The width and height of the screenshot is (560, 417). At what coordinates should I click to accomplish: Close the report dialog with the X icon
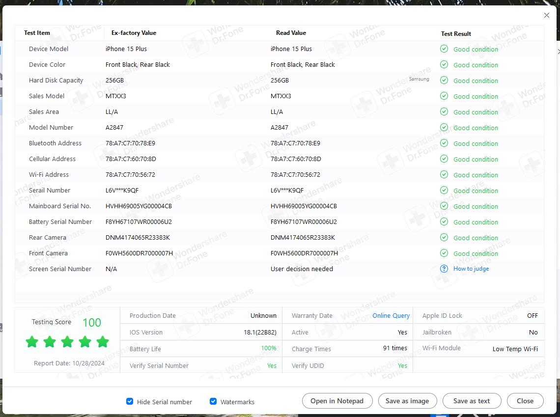pos(547,15)
